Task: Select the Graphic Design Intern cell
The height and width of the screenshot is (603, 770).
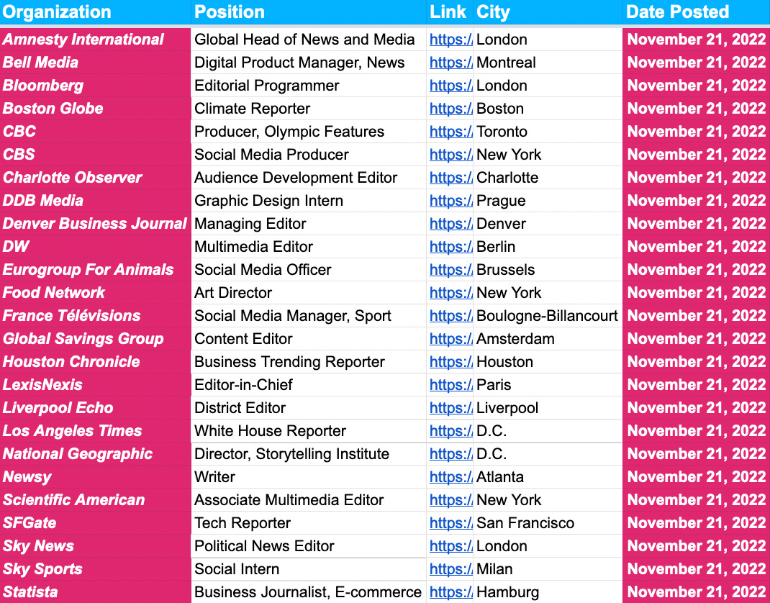Action: point(309,200)
